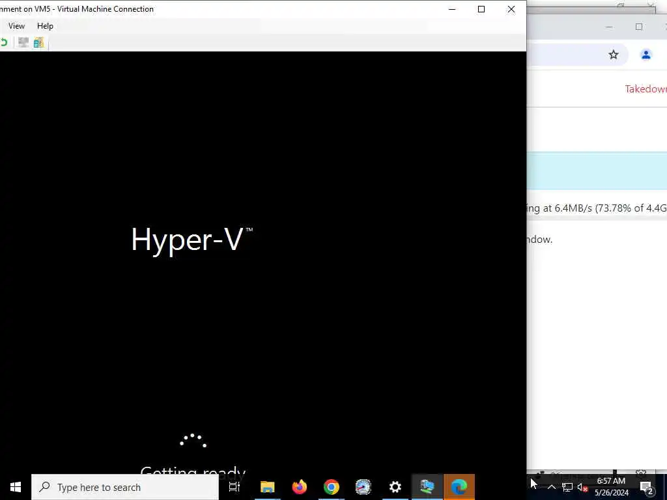
Task: Open the browser profile avatar icon
Action: tap(646, 55)
